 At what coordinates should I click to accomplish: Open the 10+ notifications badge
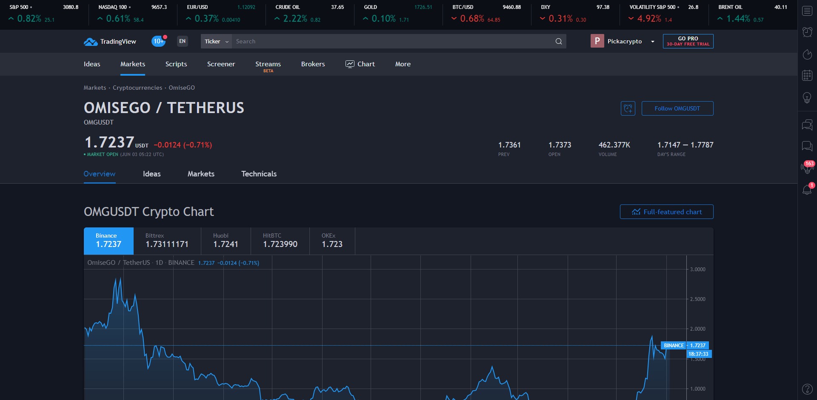click(159, 41)
